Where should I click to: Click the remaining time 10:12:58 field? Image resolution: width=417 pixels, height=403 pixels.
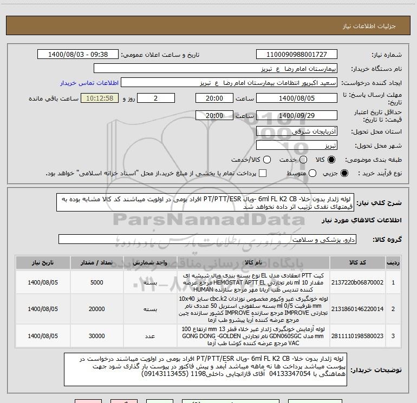coord(100,98)
